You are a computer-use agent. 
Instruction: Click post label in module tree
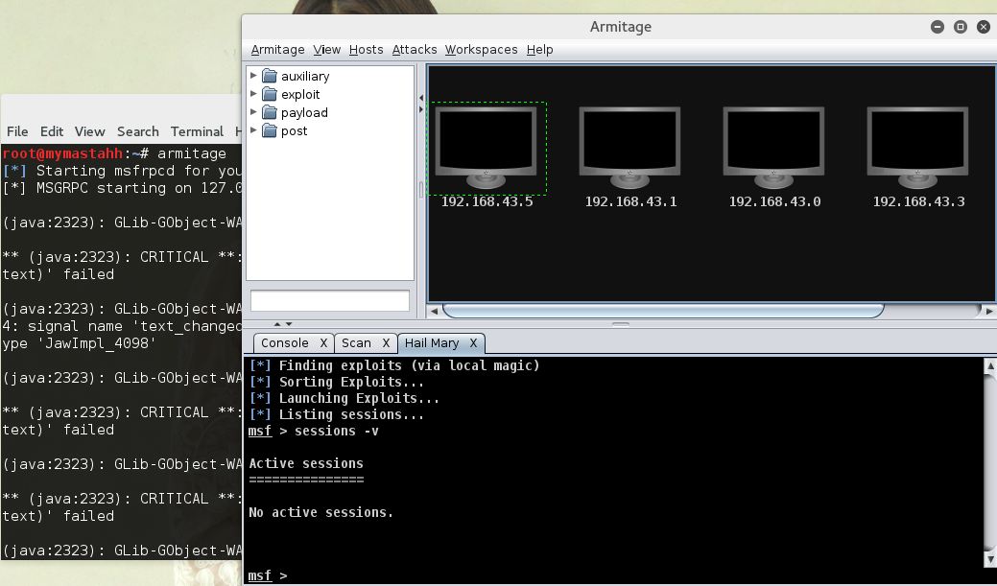(294, 131)
